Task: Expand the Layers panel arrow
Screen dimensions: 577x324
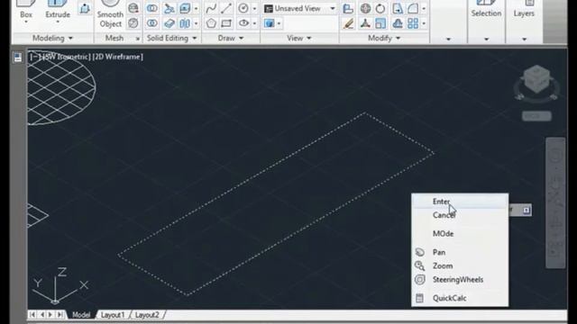Action: (x=524, y=39)
